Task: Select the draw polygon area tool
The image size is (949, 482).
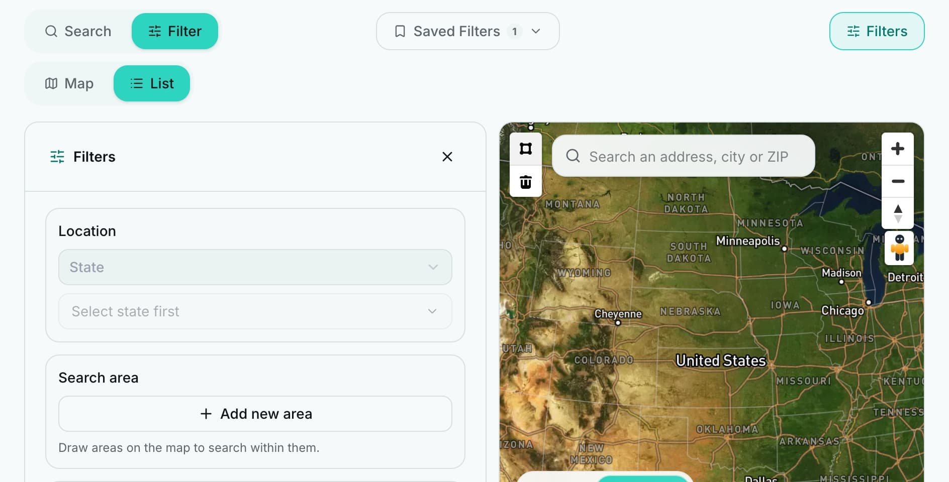Action: coord(526,149)
